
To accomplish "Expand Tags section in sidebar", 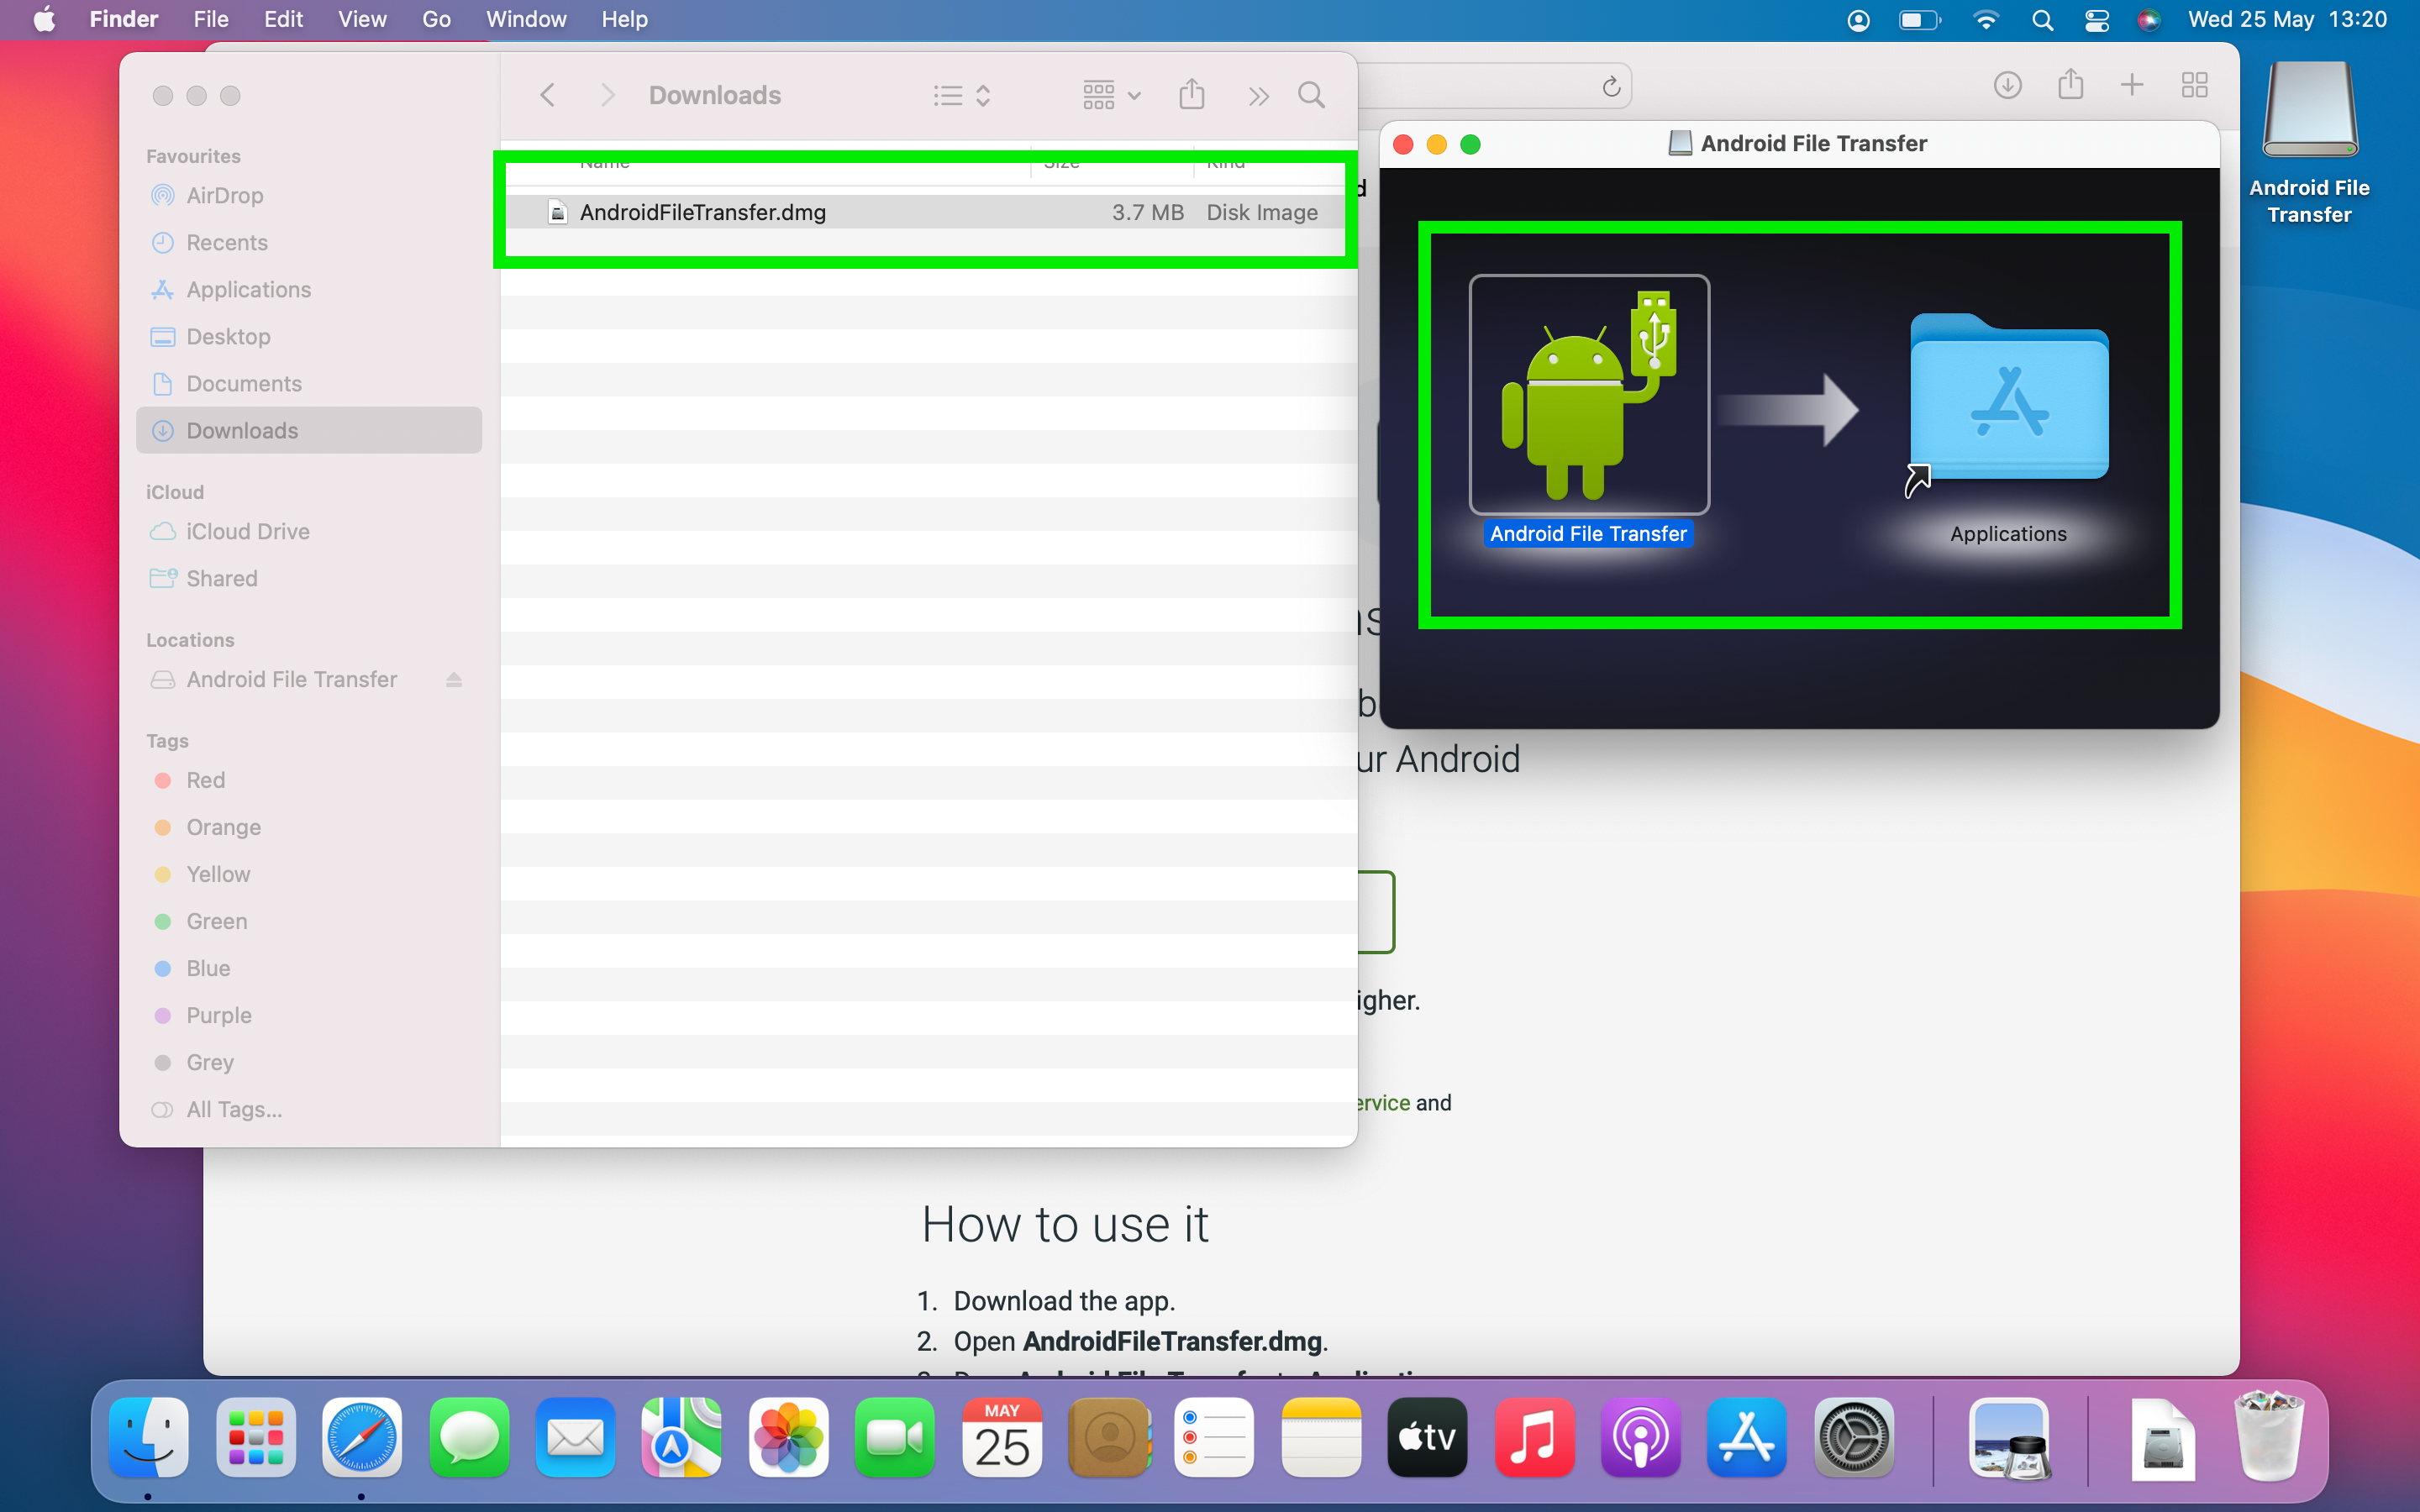I will (169, 740).
